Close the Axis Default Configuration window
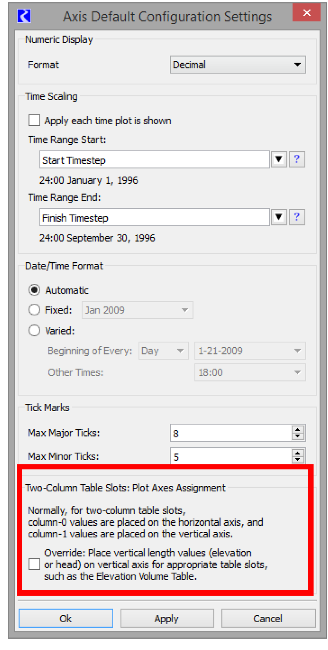This screenshot has height=650, width=328. tap(307, 13)
